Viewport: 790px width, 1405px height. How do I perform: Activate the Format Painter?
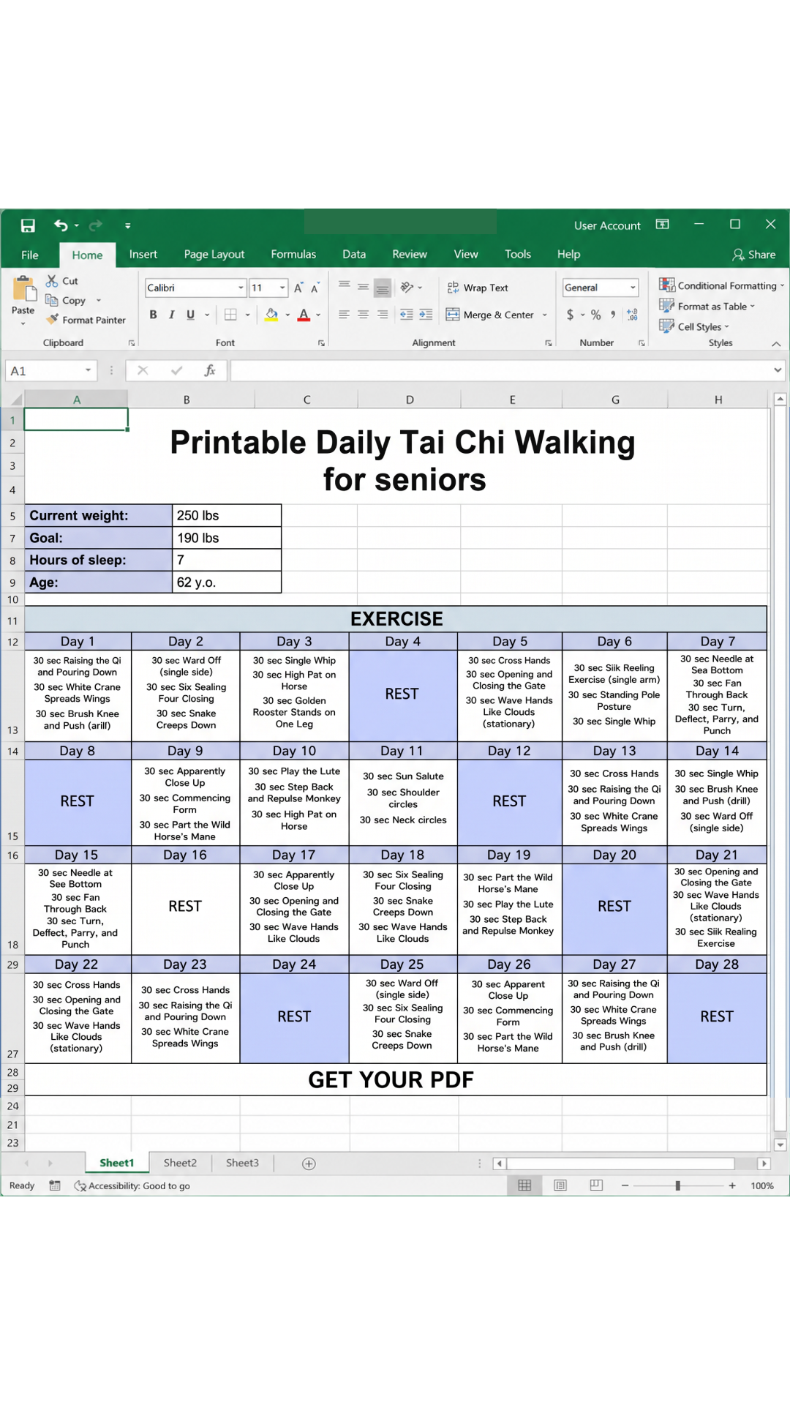coord(86,320)
